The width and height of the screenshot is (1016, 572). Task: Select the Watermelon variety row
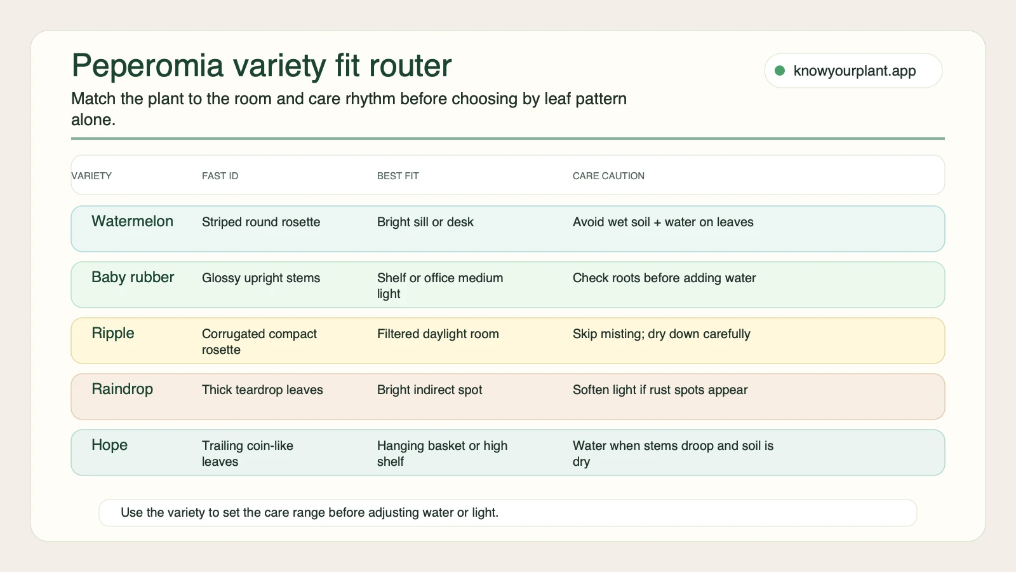(508, 229)
